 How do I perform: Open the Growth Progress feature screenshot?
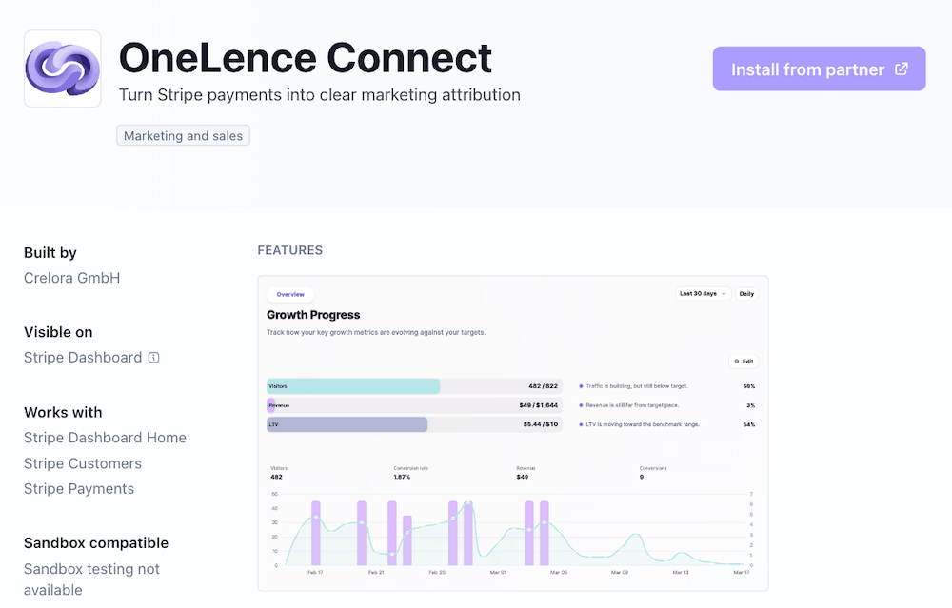pyautogui.click(x=513, y=433)
